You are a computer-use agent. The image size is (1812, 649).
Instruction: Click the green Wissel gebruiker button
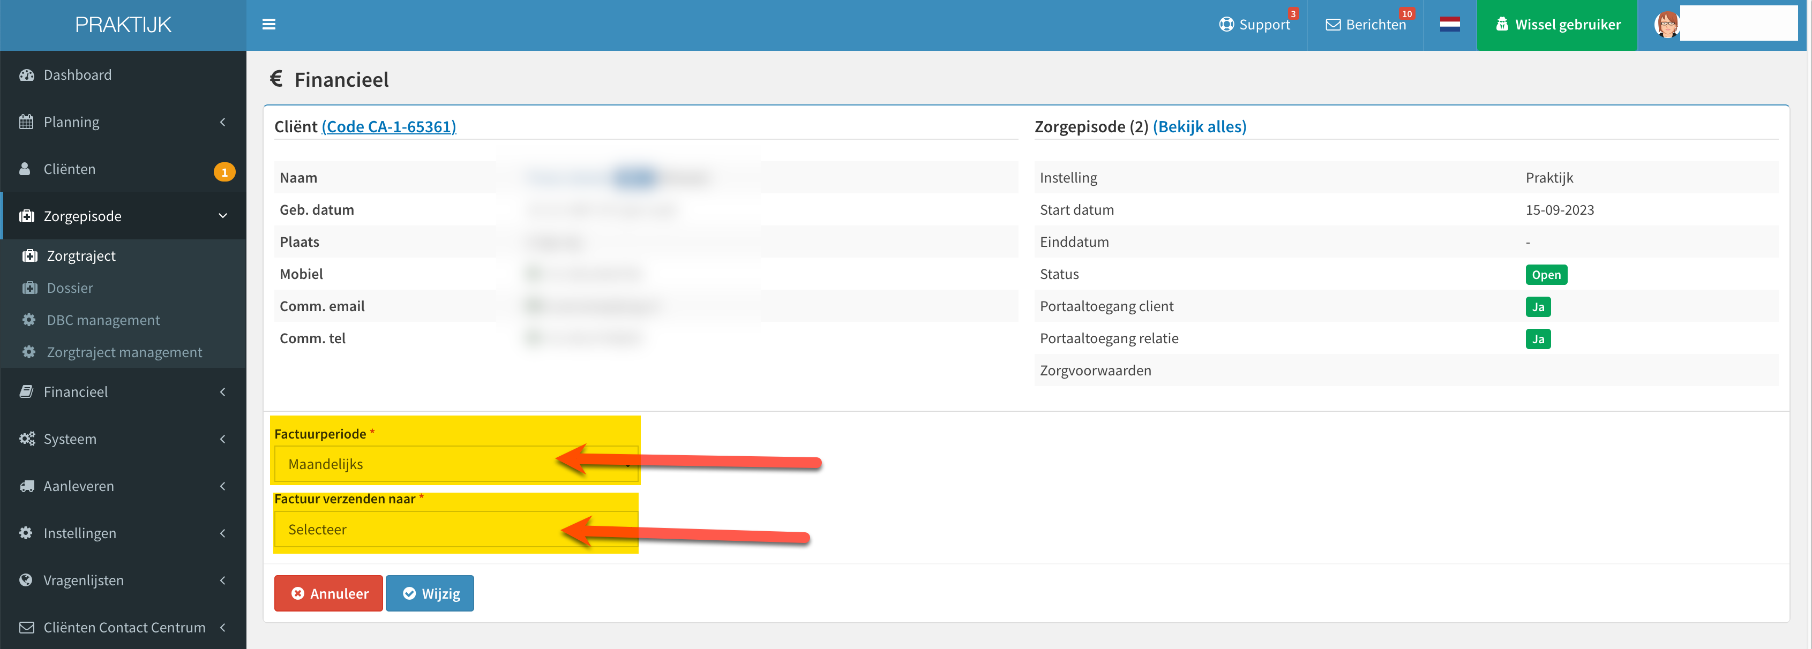pos(1556,25)
